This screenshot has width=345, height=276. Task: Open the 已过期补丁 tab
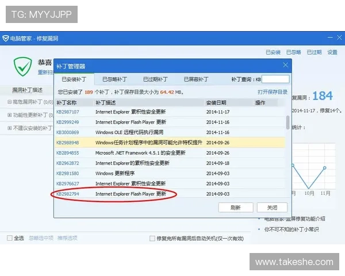[x=155, y=79]
